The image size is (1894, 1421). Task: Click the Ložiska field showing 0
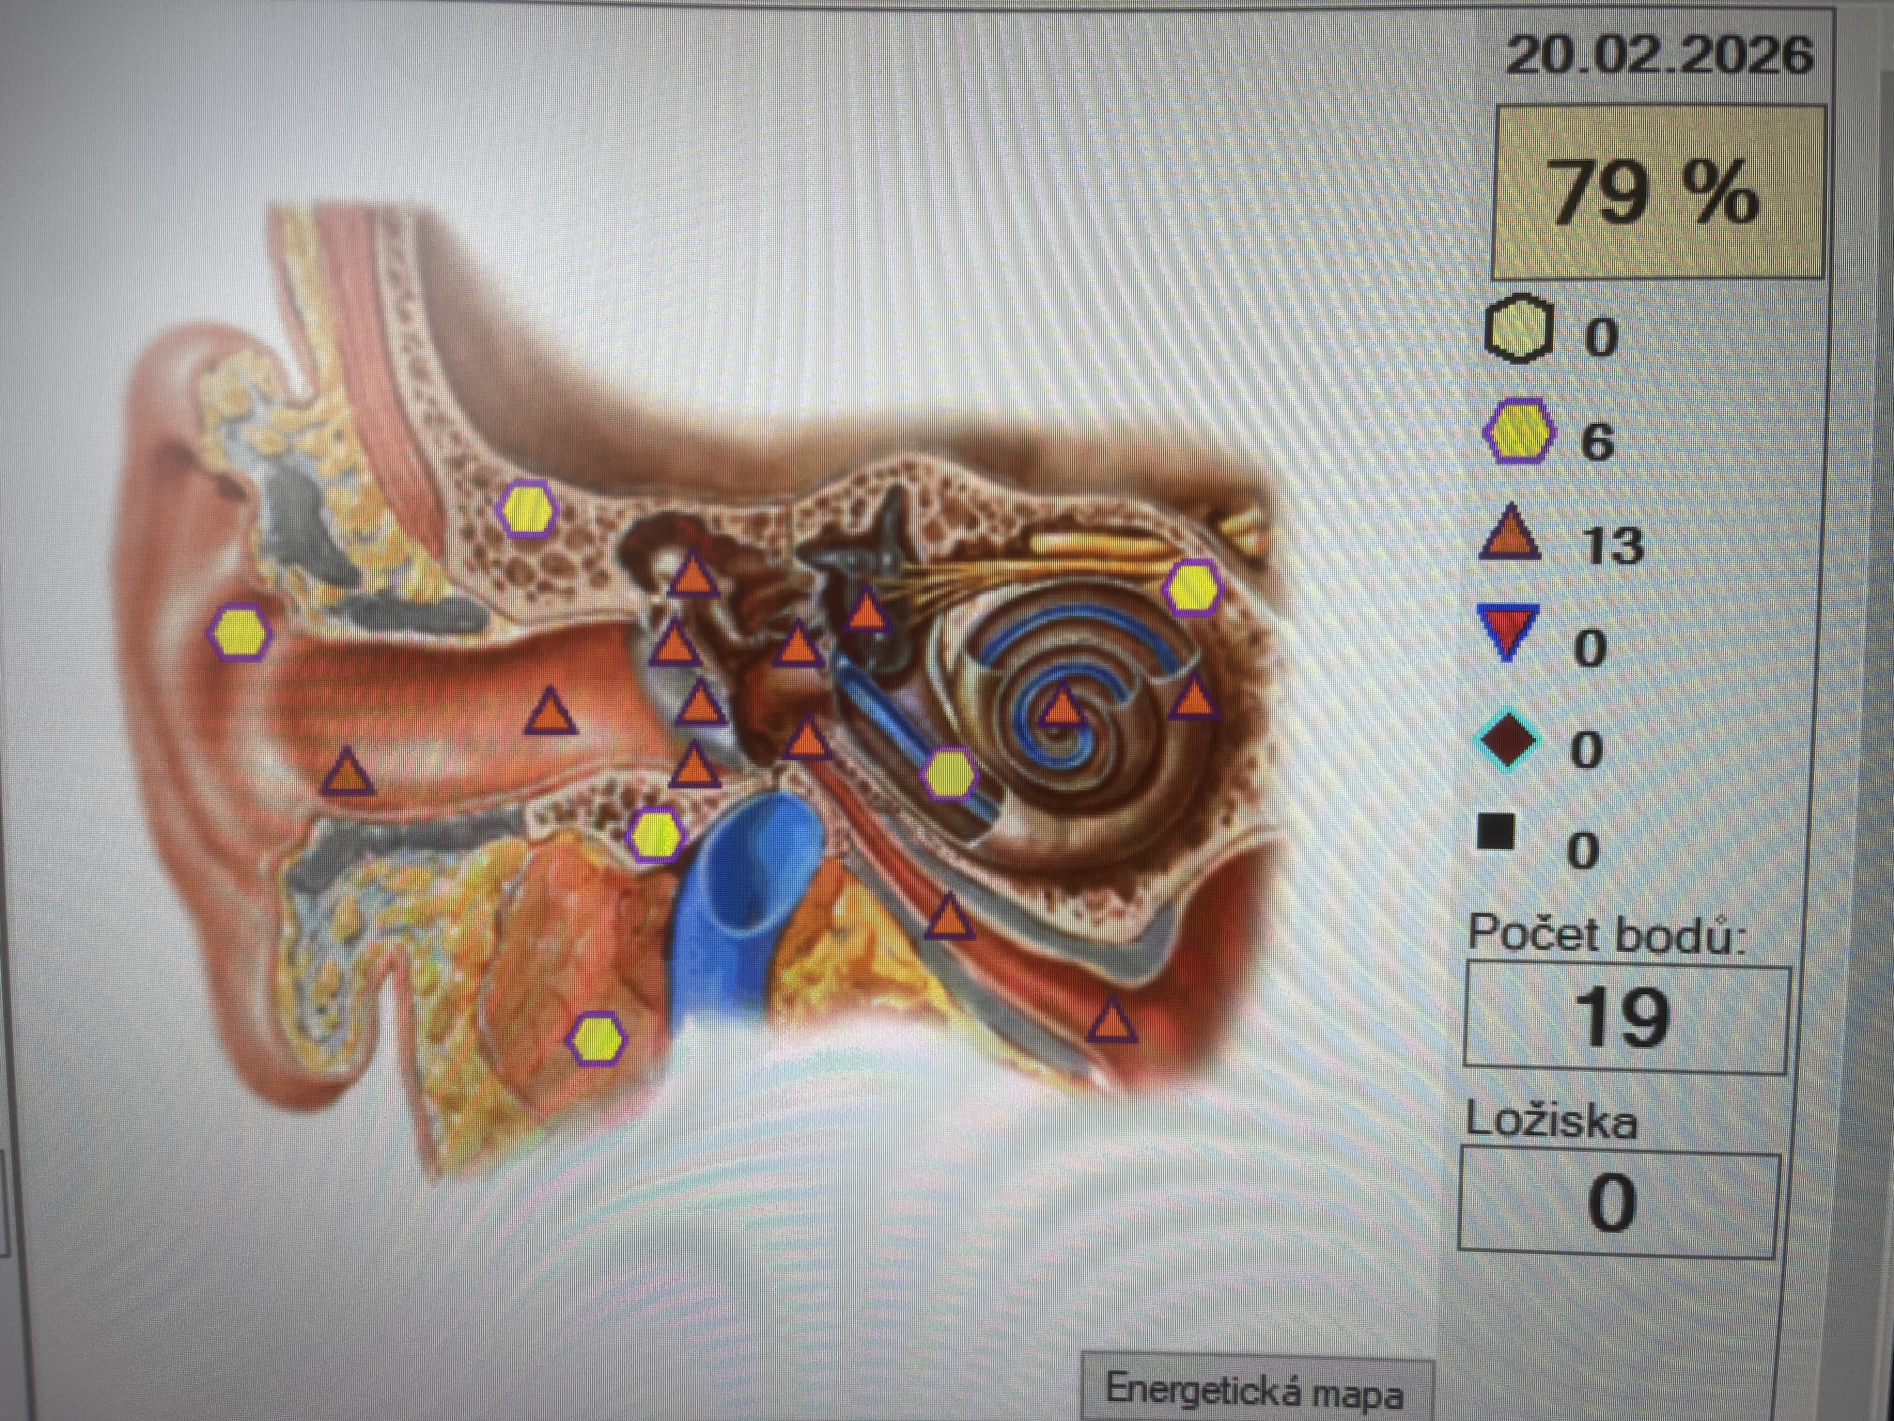tap(1618, 1204)
